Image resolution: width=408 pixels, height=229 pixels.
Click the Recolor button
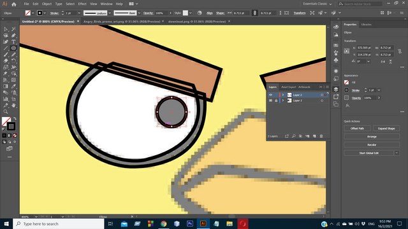click(372, 145)
